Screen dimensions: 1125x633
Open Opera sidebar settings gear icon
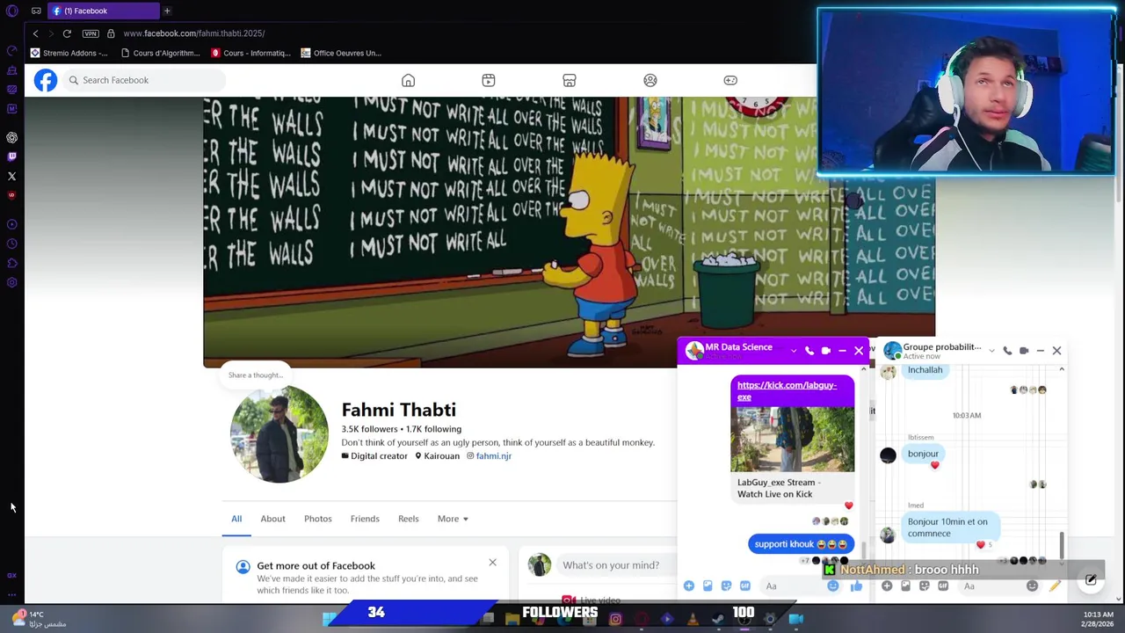click(11, 282)
